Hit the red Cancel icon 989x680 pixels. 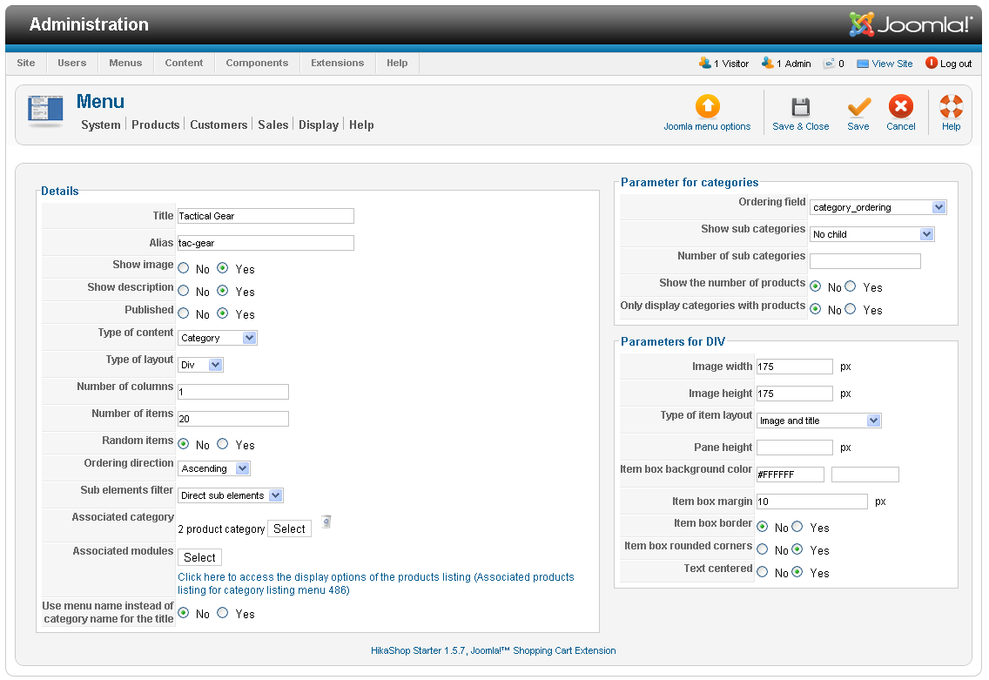tap(900, 106)
